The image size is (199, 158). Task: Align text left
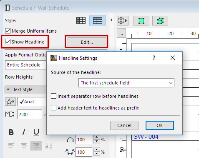[x=11, y=146]
